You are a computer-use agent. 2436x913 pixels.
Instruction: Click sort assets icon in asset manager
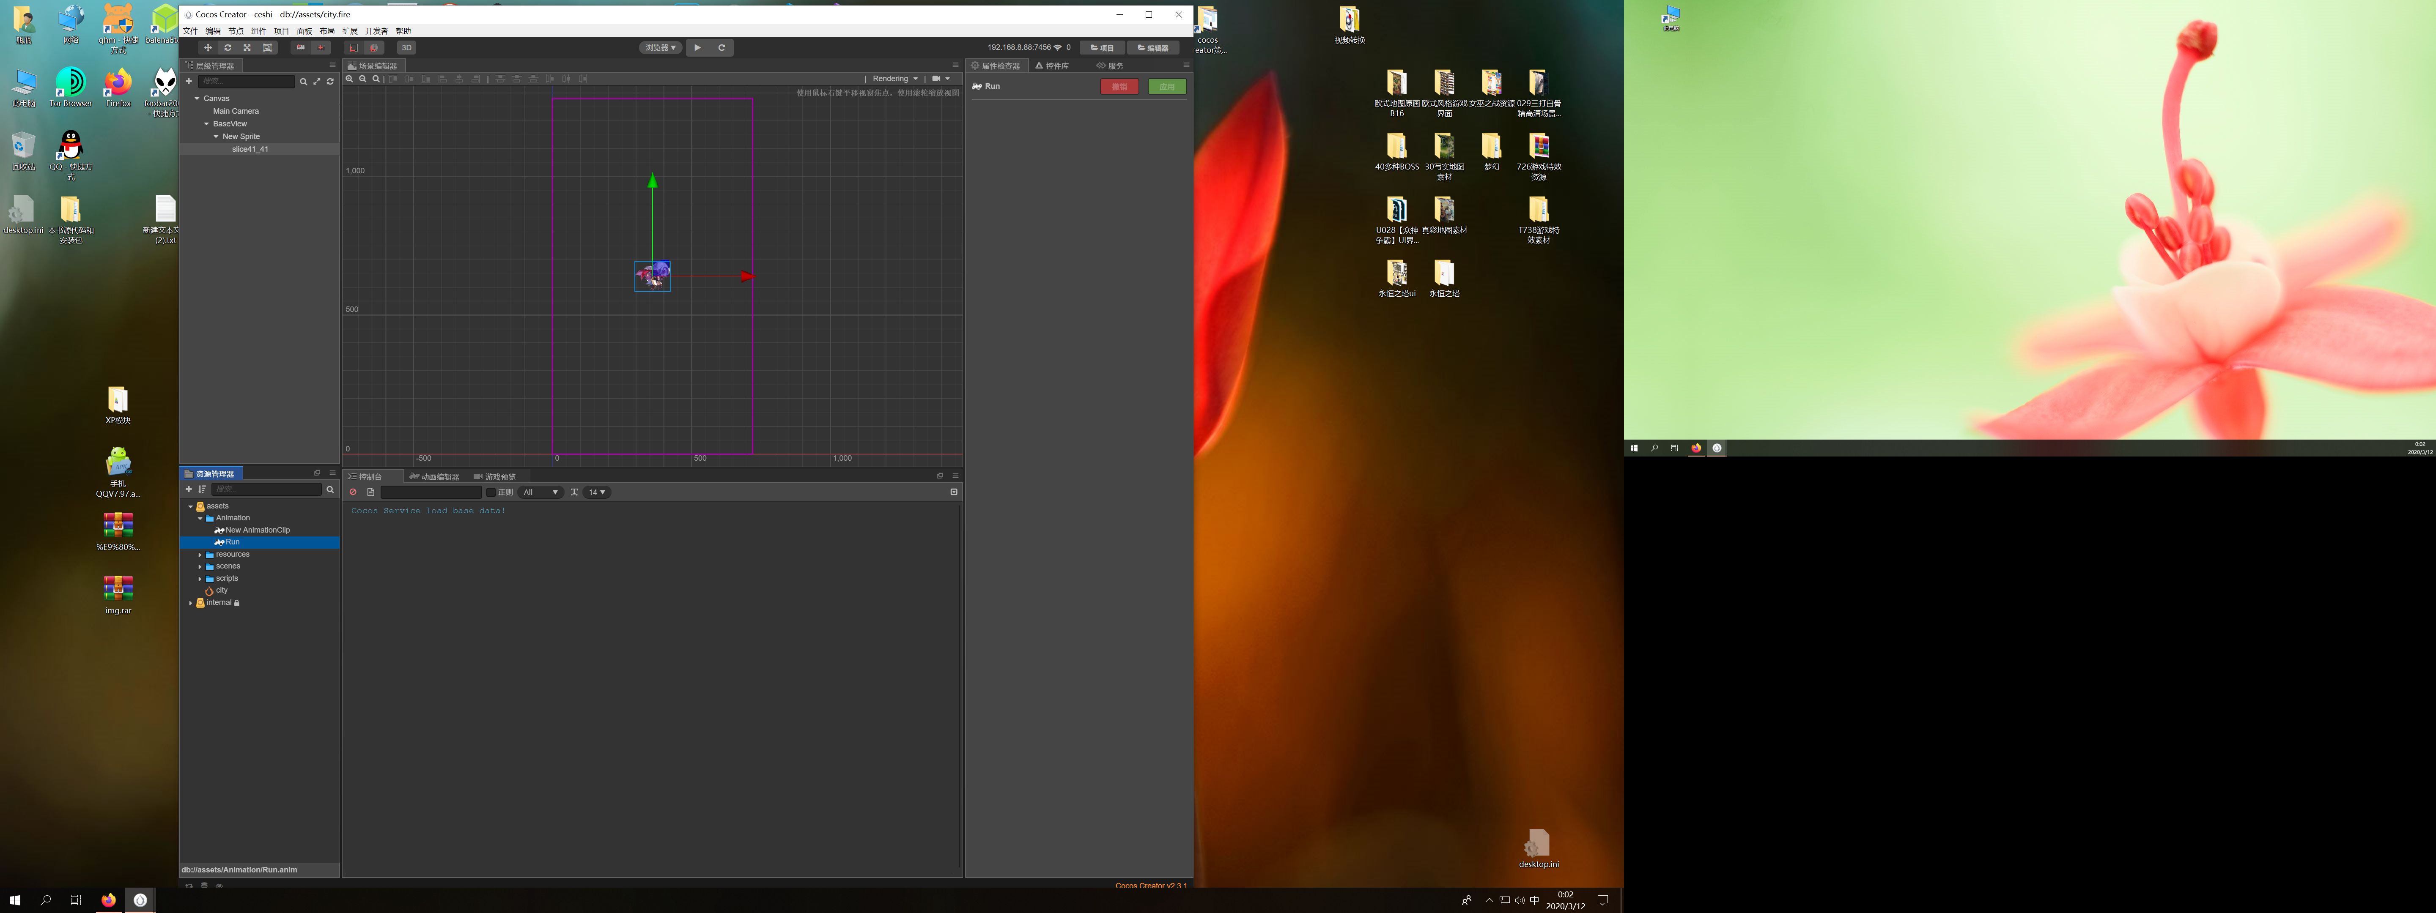point(203,489)
